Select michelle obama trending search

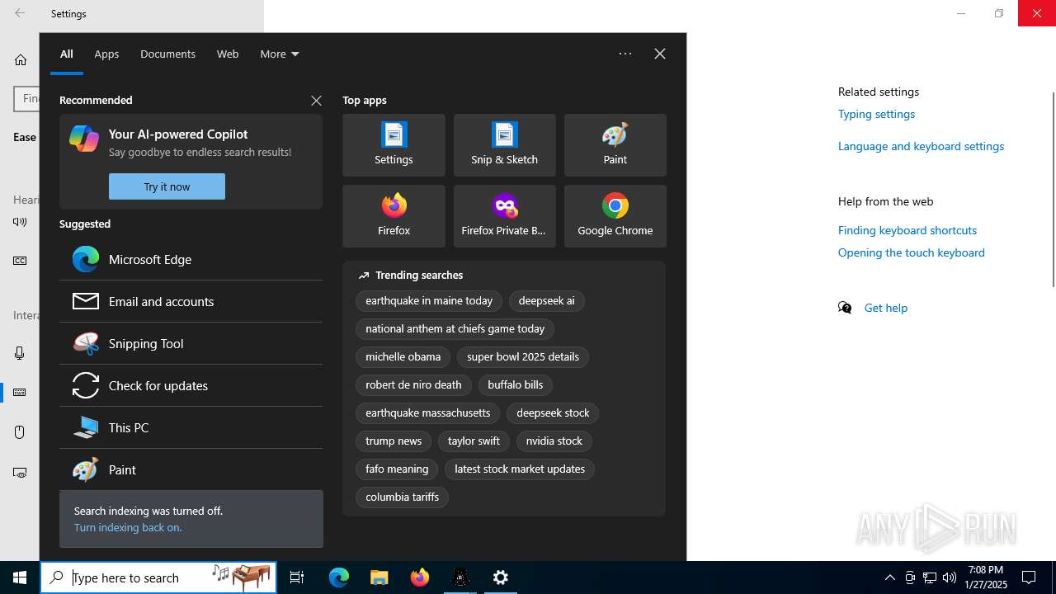[x=403, y=357]
